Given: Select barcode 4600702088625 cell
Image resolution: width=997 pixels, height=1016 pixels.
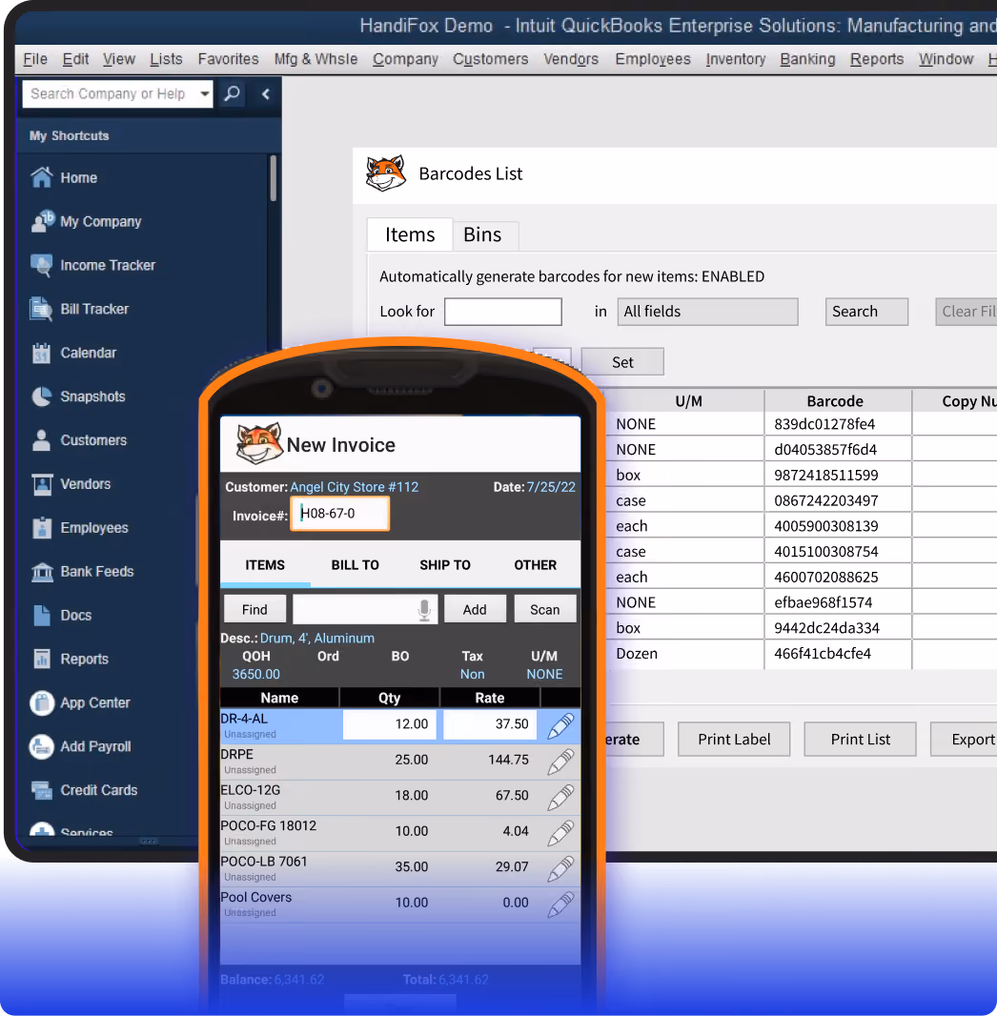Looking at the screenshot, I should (837, 578).
